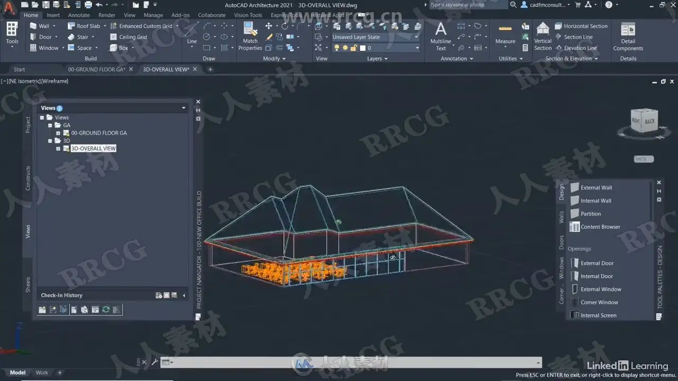Screen dimensions: 678x381
Task: Expand the Layers panel dropdown
Action: (x=377, y=59)
